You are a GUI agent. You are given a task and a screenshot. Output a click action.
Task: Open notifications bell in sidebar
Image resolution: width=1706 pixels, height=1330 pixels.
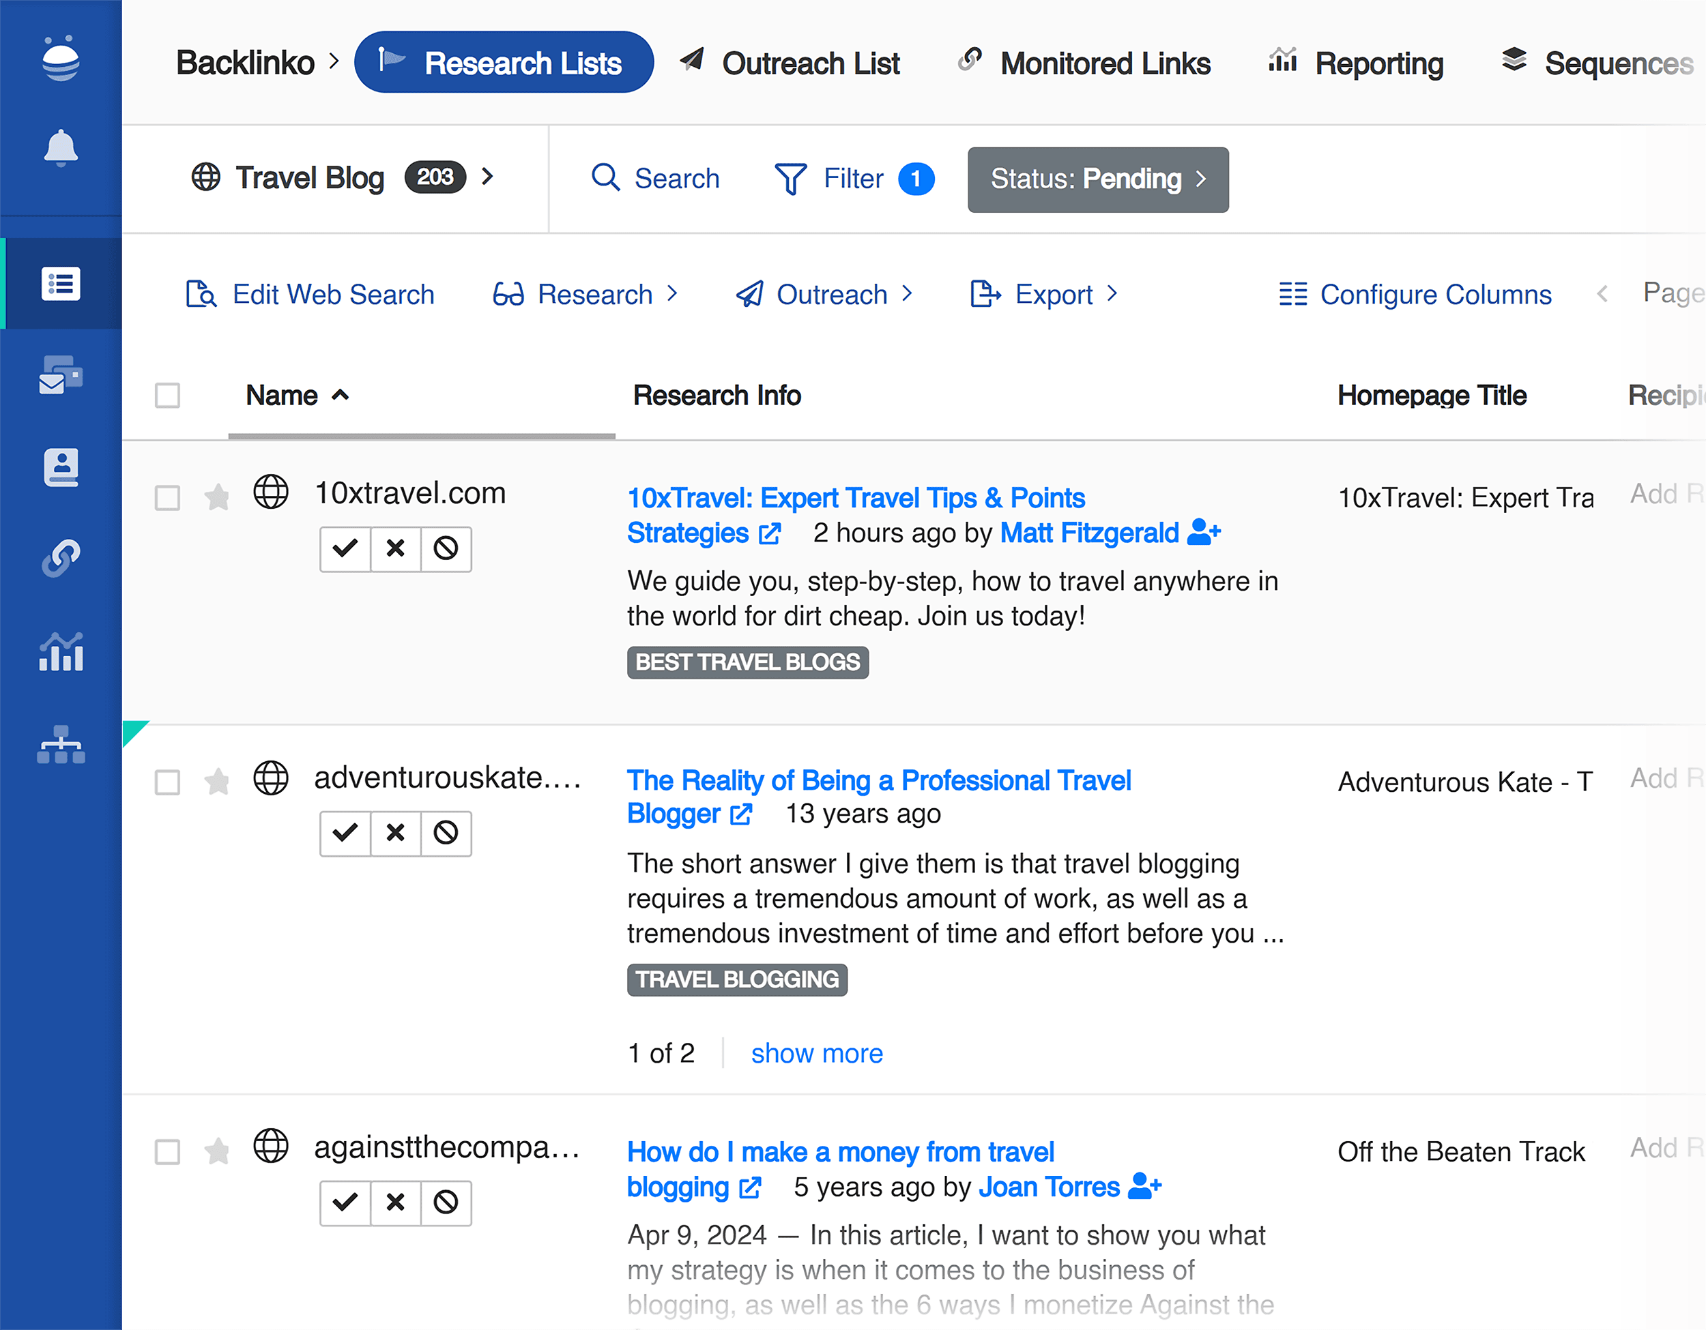click(x=61, y=147)
